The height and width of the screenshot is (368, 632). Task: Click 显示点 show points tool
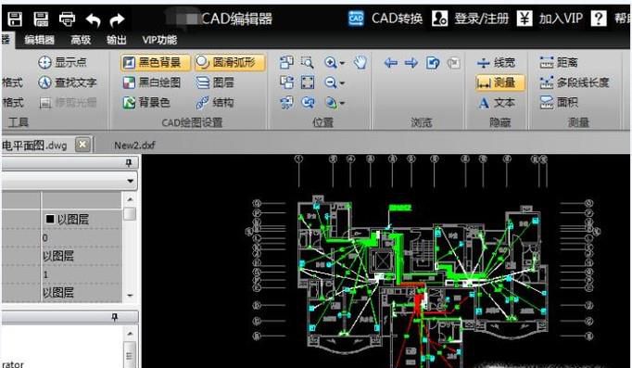click(62, 62)
